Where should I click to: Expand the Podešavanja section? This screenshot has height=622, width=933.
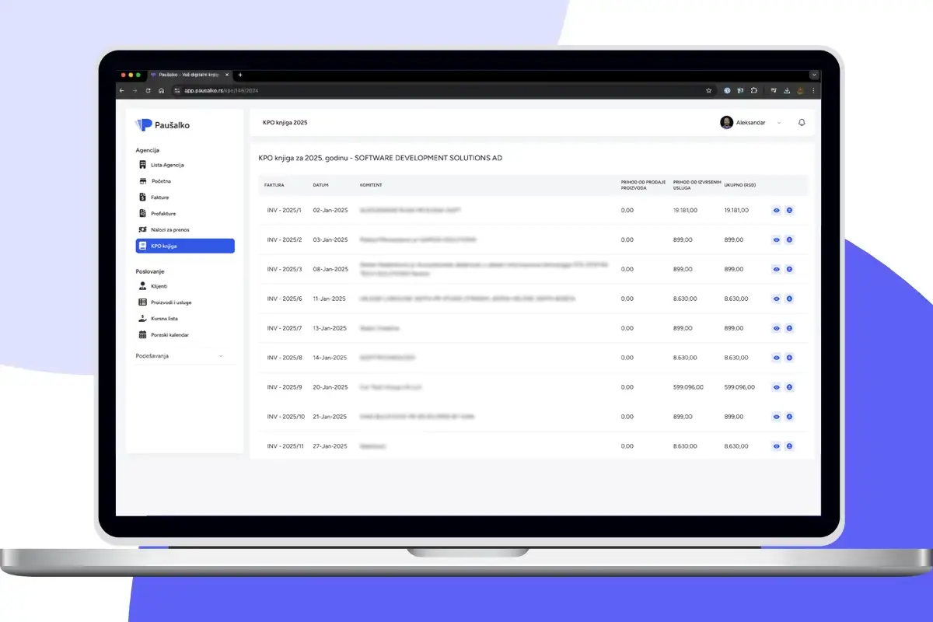[x=180, y=356]
